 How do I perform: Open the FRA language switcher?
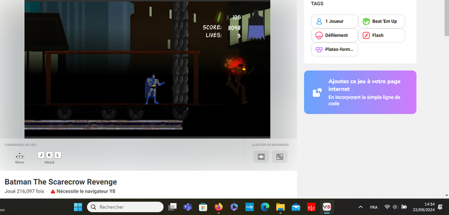coord(374,207)
